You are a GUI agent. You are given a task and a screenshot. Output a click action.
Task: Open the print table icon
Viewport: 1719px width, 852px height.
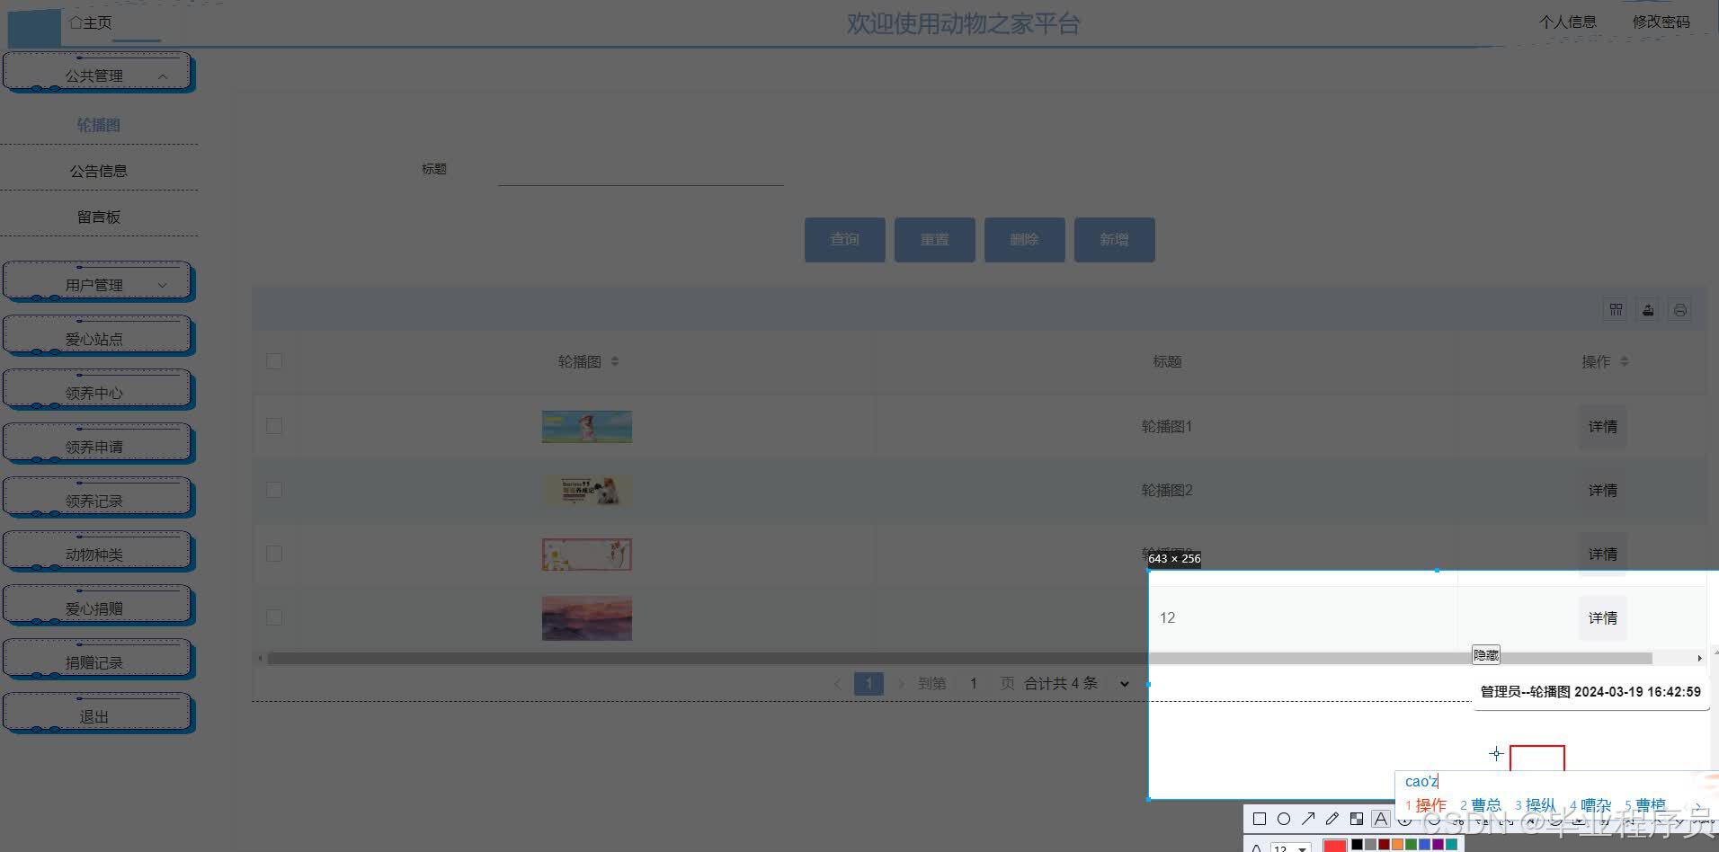coord(1680,309)
